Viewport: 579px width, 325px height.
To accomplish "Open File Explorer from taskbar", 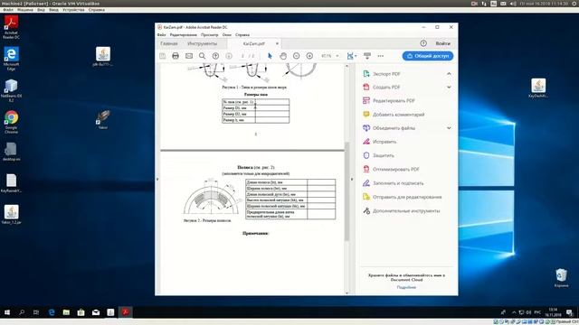I will click(x=66, y=312).
